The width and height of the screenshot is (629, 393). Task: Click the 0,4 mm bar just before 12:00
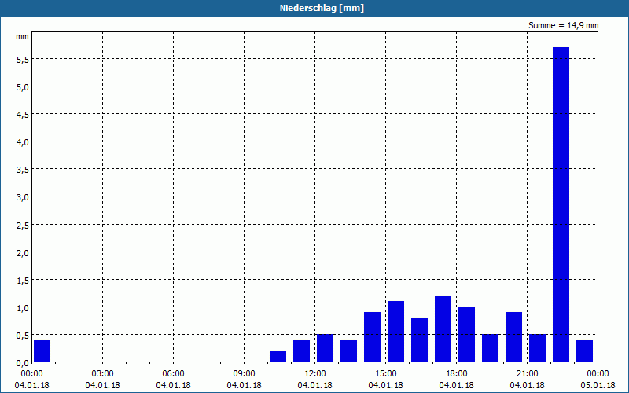tap(302, 351)
